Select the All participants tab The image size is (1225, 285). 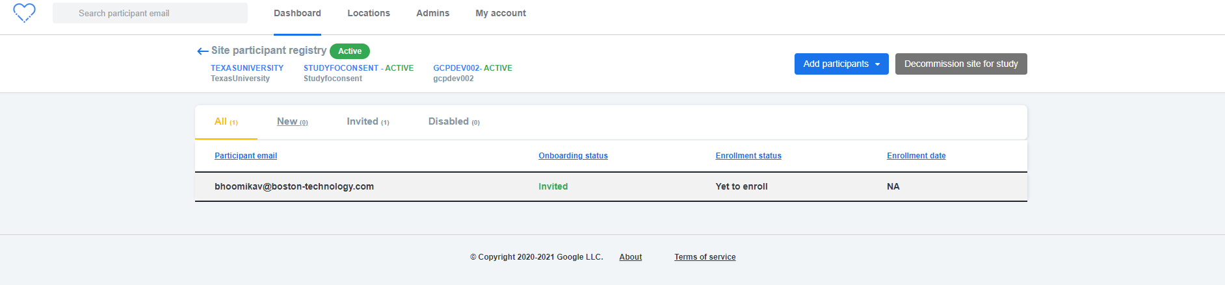[226, 121]
